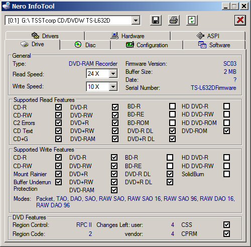Screen dimensions: 251x247
Task: Toggle C2 Errors checkbox
Action: pyautogui.click(x=58, y=123)
